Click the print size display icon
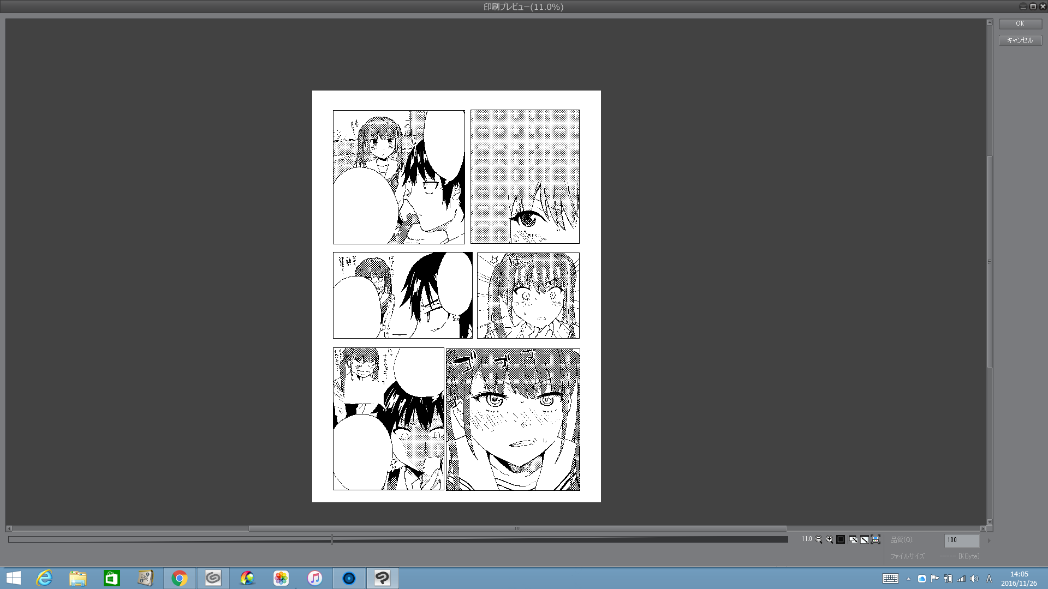 [x=876, y=539]
